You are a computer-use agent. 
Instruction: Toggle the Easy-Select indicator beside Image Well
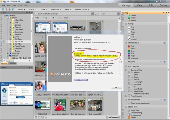(123, 110)
